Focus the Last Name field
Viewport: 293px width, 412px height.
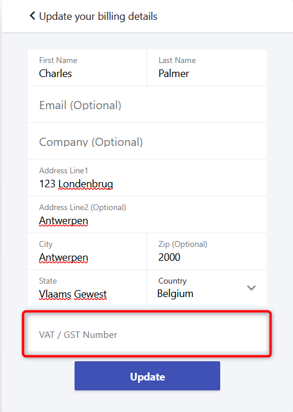(207, 68)
